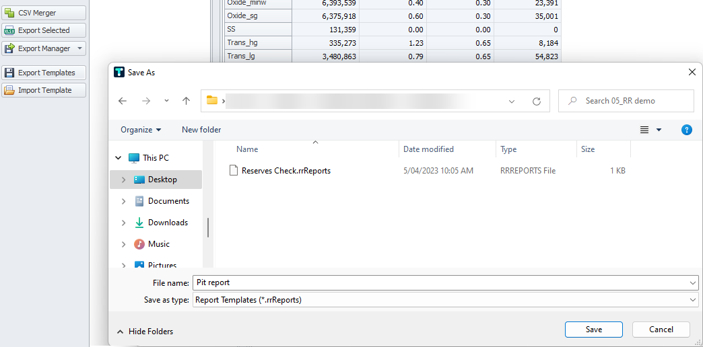Collapse the This PC tree node
This screenshot has height=347, width=703.
click(x=119, y=158)
